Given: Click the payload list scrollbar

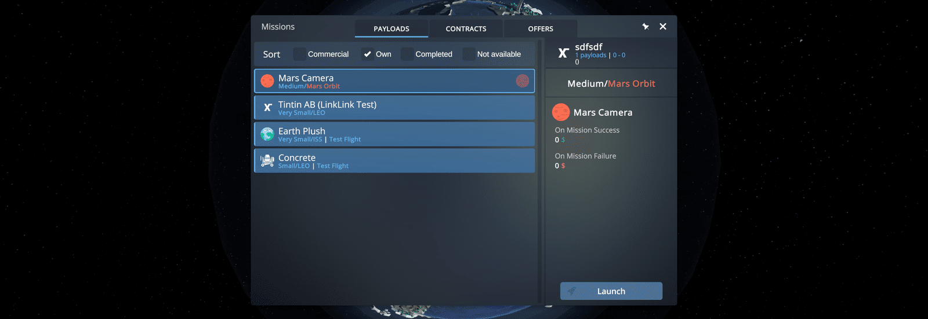Looking at the screenshot, I should coord(541,171).
